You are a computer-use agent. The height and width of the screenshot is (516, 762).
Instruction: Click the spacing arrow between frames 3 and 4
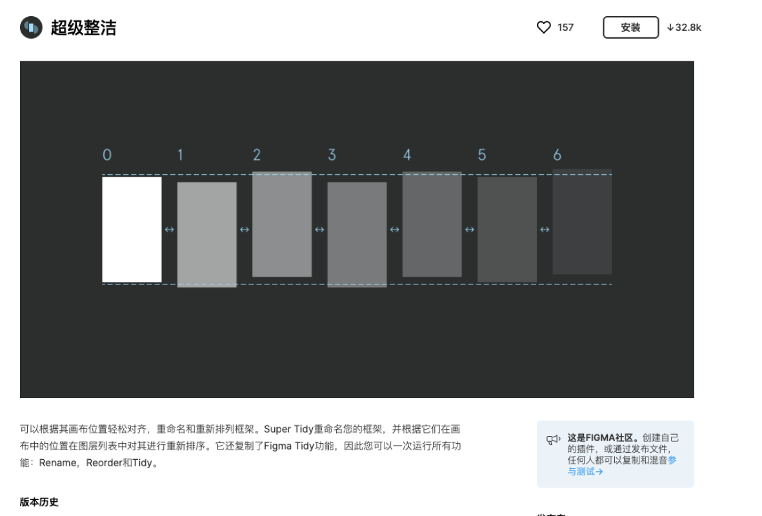click(394, 230)
